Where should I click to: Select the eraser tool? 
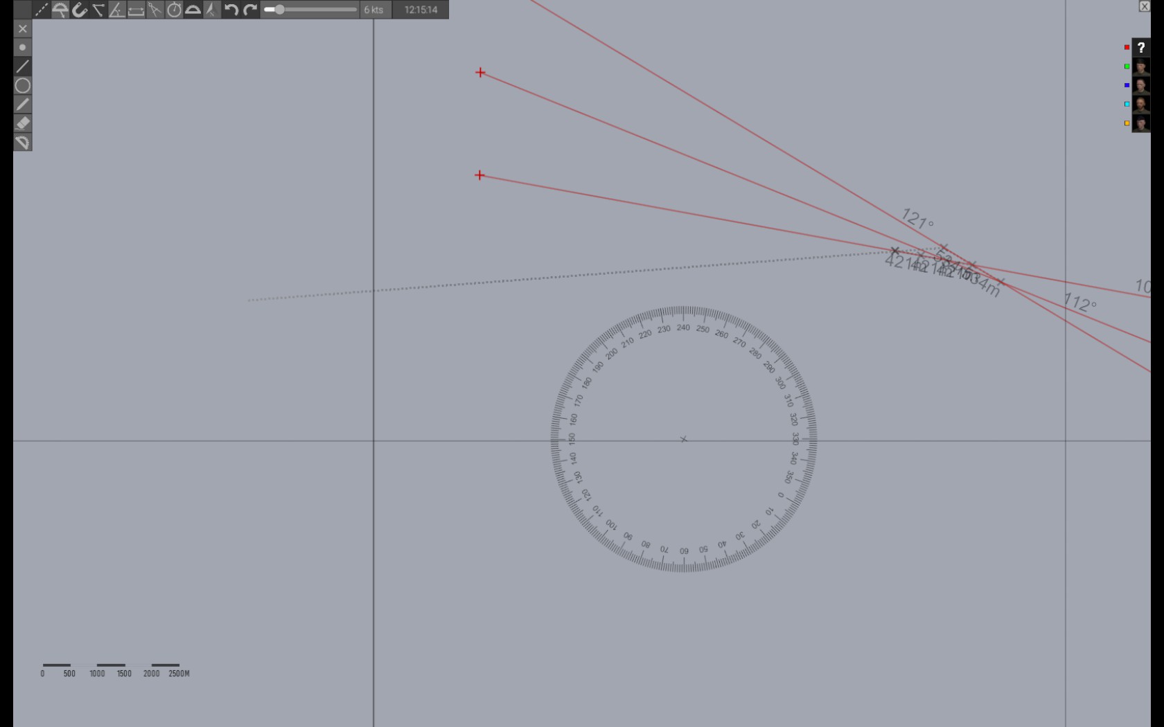click(23, 123)
